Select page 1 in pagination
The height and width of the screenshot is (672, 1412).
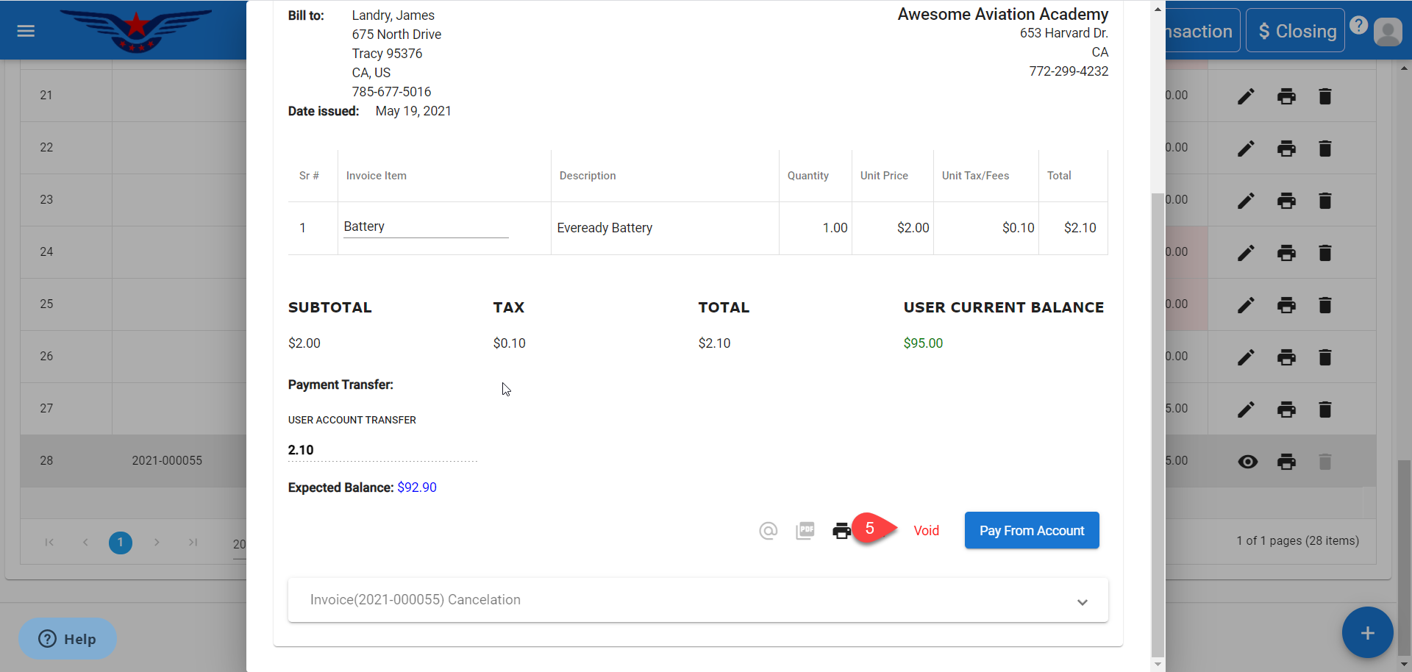(x=121, y=543)
